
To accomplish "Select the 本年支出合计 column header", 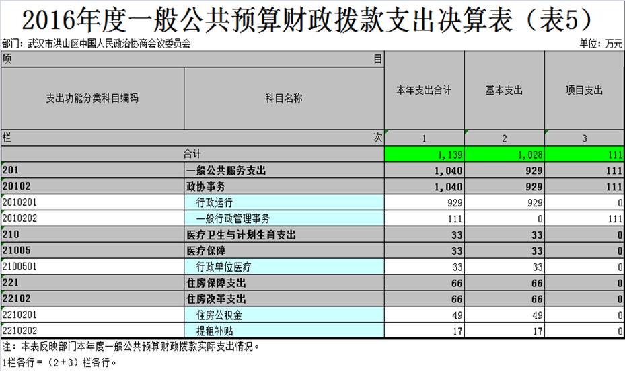I will [424, 90].
